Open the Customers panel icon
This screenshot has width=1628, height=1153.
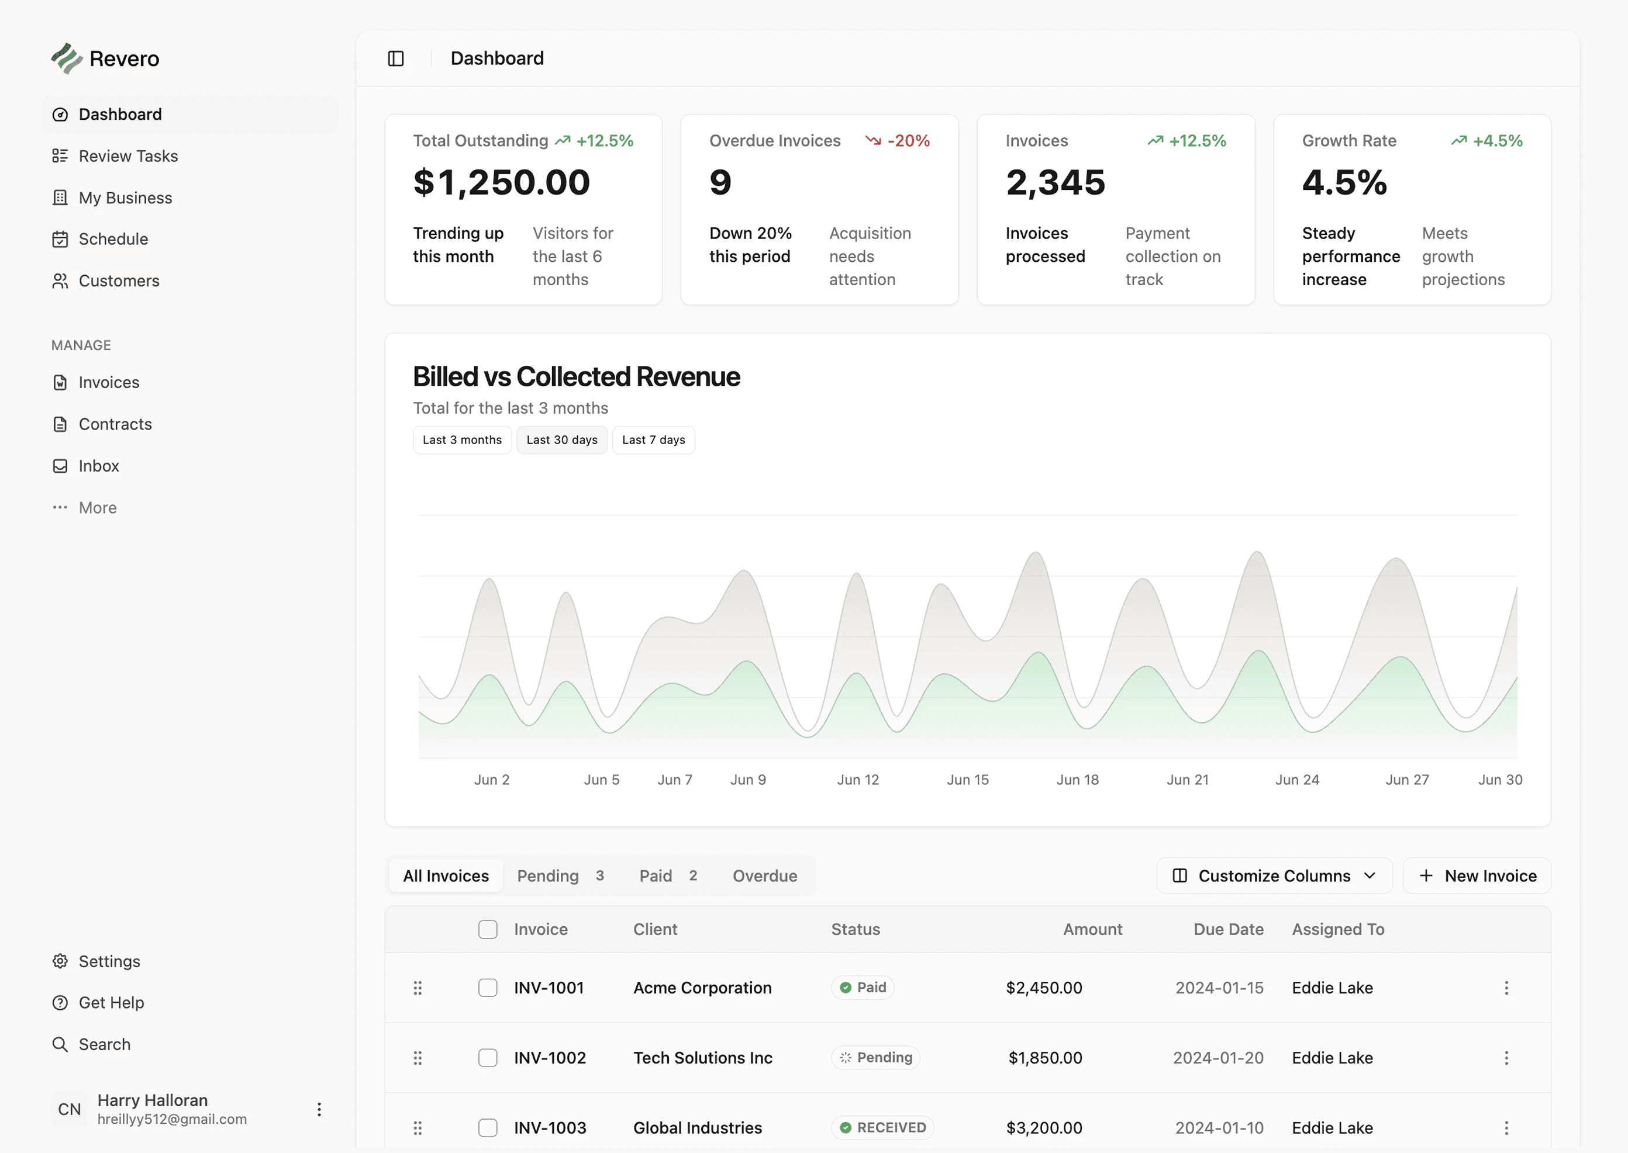pyautogui.click(x=60, y=281)
